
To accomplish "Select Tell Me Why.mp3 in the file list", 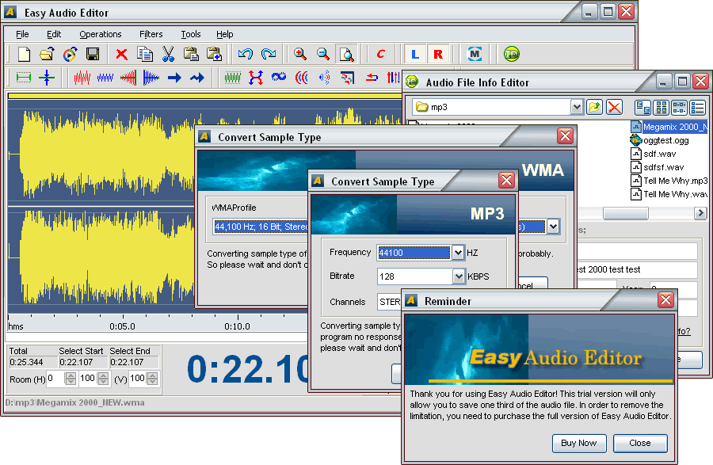I will 669,181.
